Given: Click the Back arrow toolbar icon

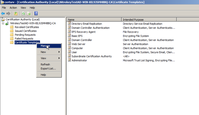Looking at the screenshot, I should click(3, 13).
